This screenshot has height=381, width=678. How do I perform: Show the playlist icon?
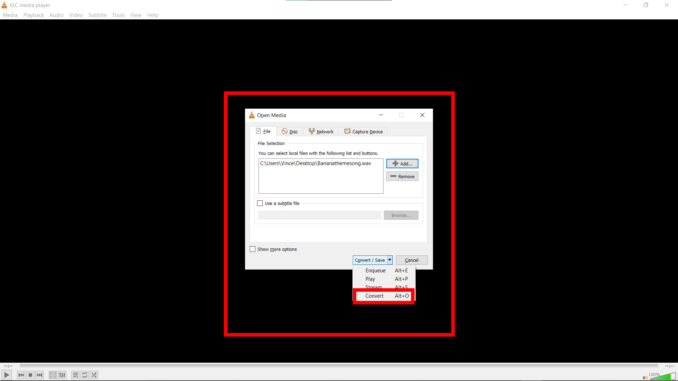75,375
